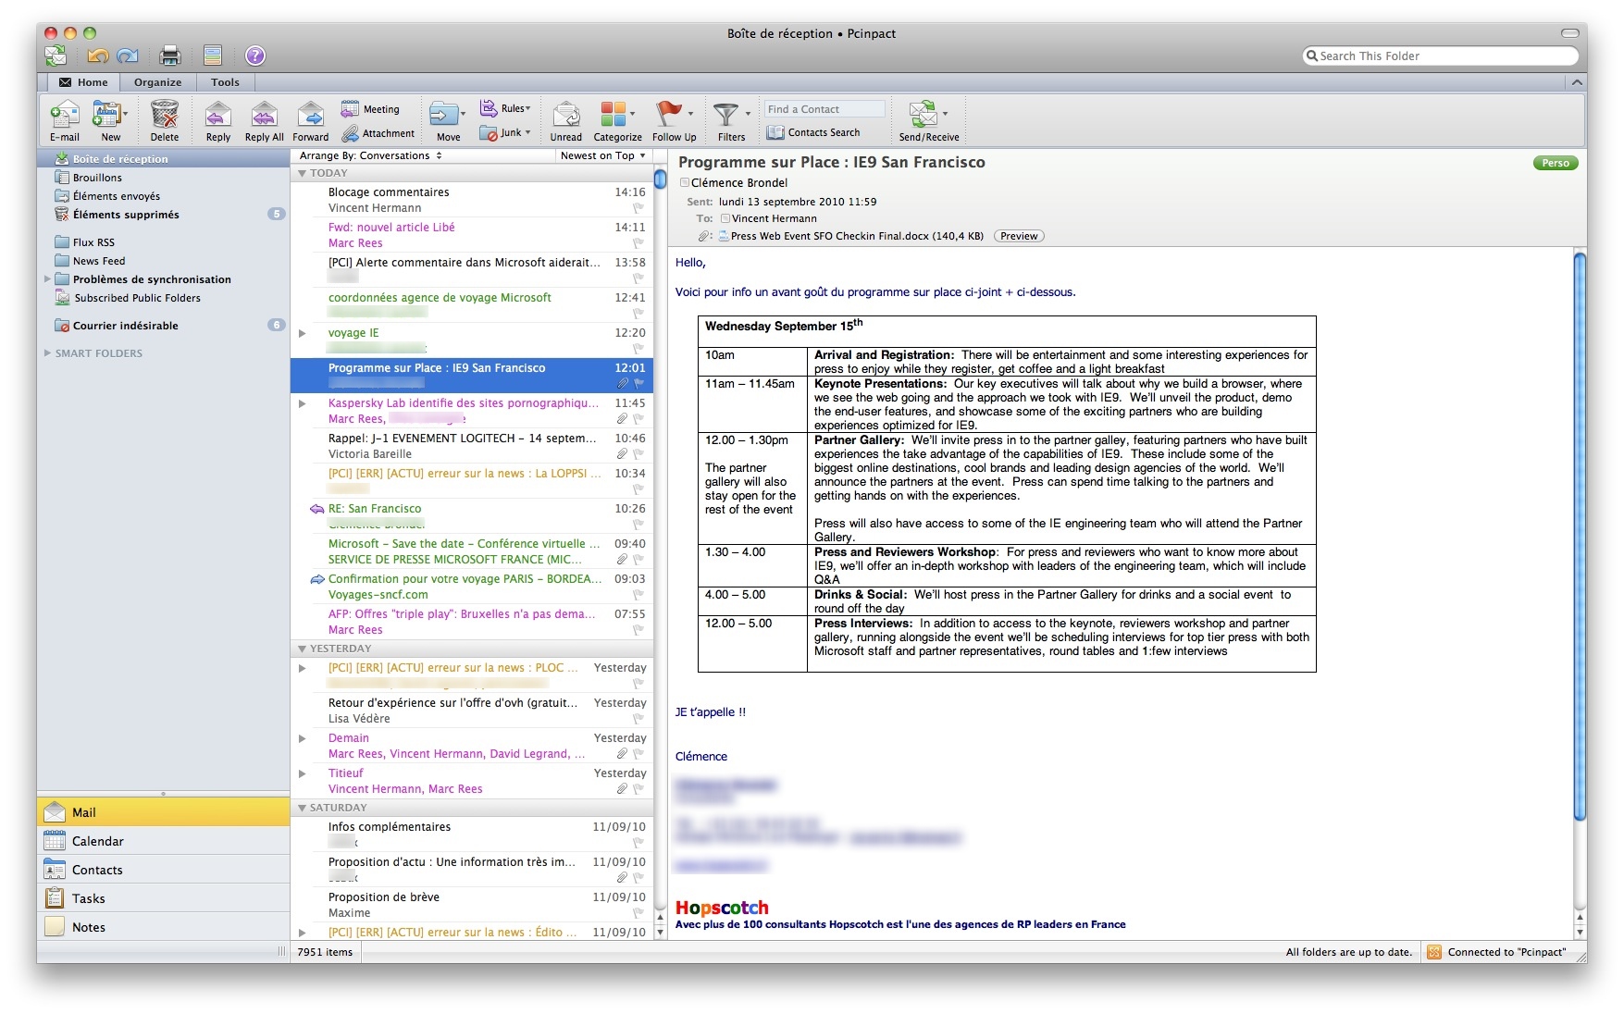
Task: Open the Brouillons folder
Action: 164,178
